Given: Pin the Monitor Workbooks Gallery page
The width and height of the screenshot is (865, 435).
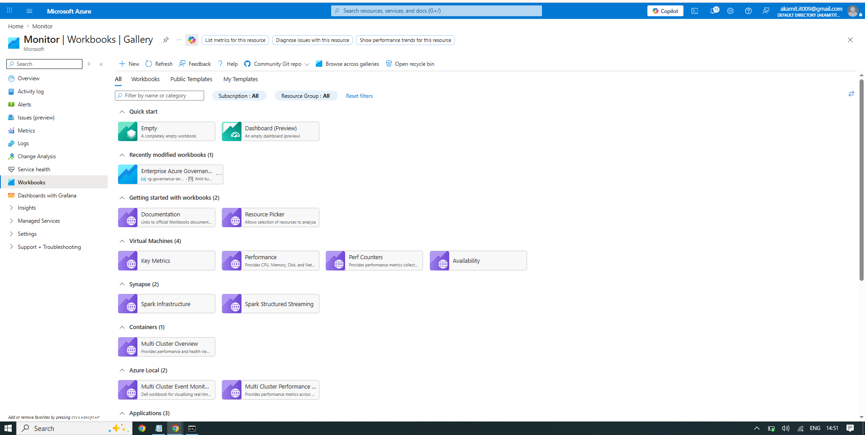Looking at the screenshot, I should (x=166, y=40).
